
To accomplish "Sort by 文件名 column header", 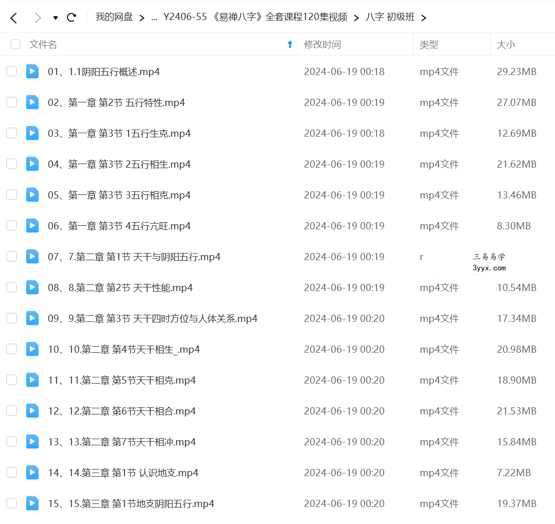I will click(x=43, y=45).
